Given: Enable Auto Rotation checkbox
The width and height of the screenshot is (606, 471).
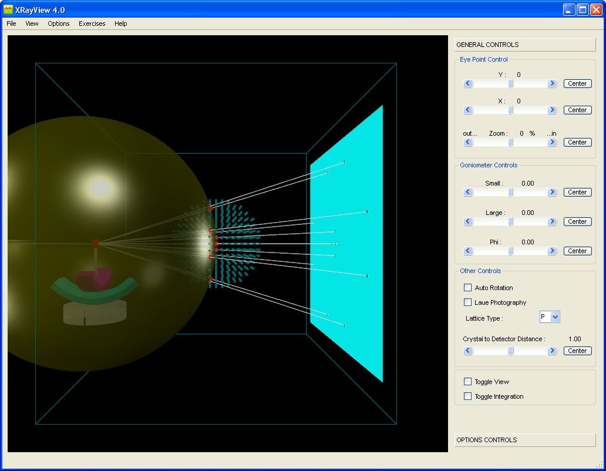Looking at the screenshot, I should (467, 287).
